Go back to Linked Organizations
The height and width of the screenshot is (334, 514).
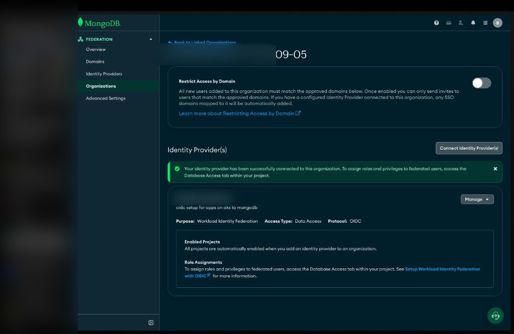(202, 42)
